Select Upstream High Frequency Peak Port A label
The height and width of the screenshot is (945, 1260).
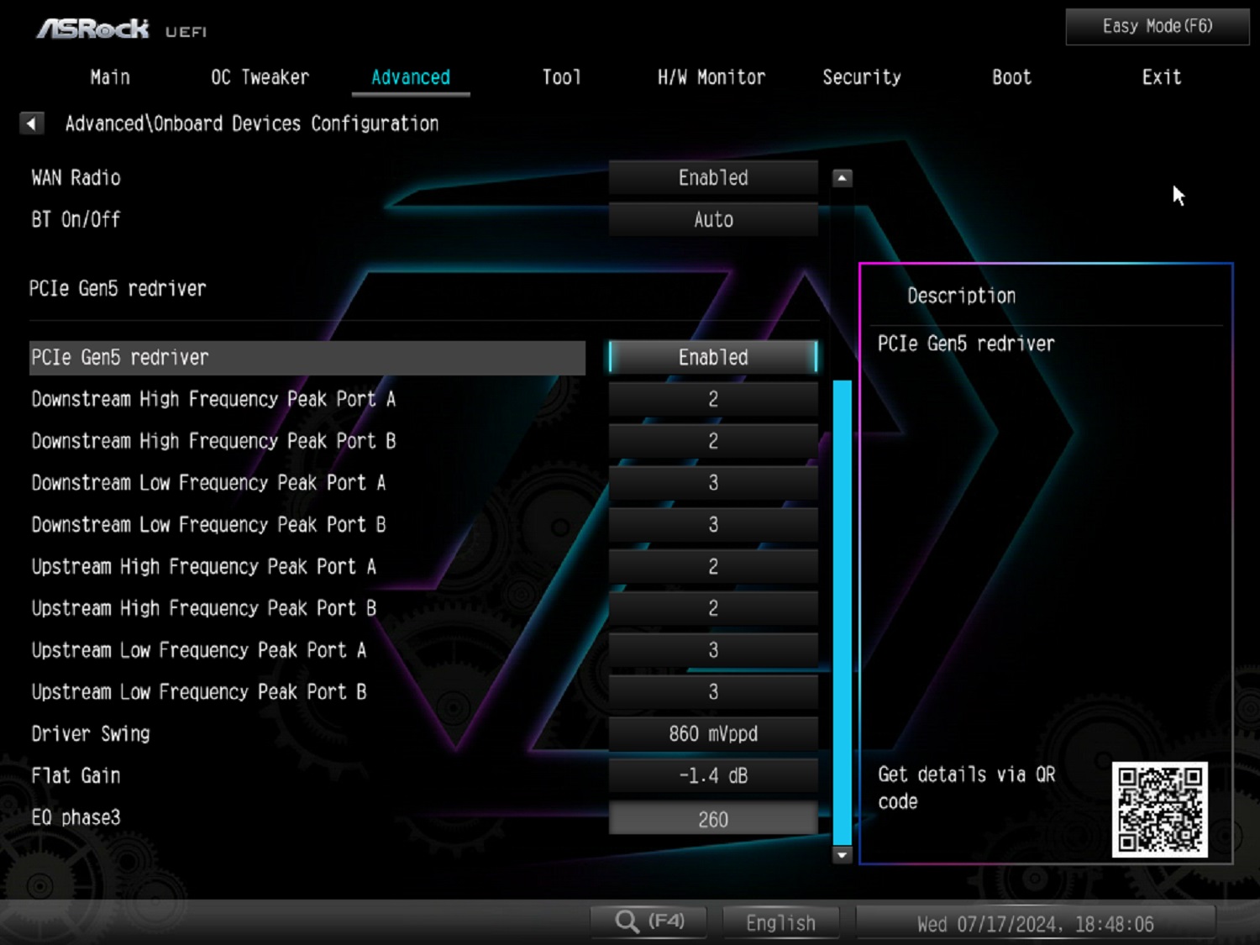pos(204,567)
